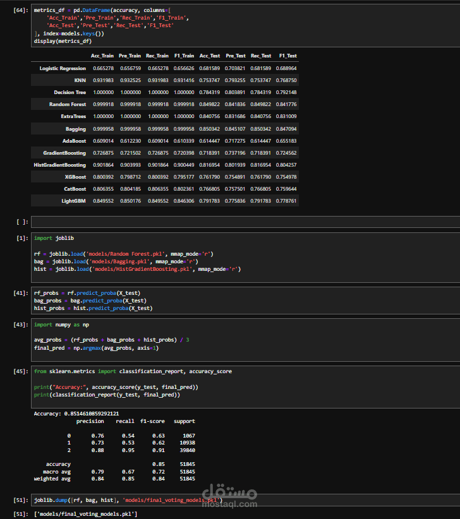
Task: Click the [43]: cell execution prompt
Action: point(21,325)
